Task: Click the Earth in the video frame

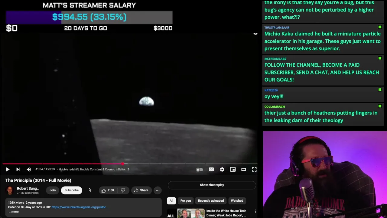Action: tap(147, 101)
